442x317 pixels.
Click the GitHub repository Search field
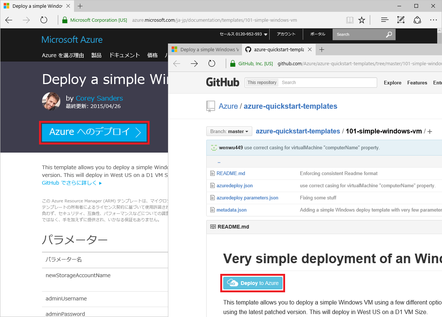point(328,83)
